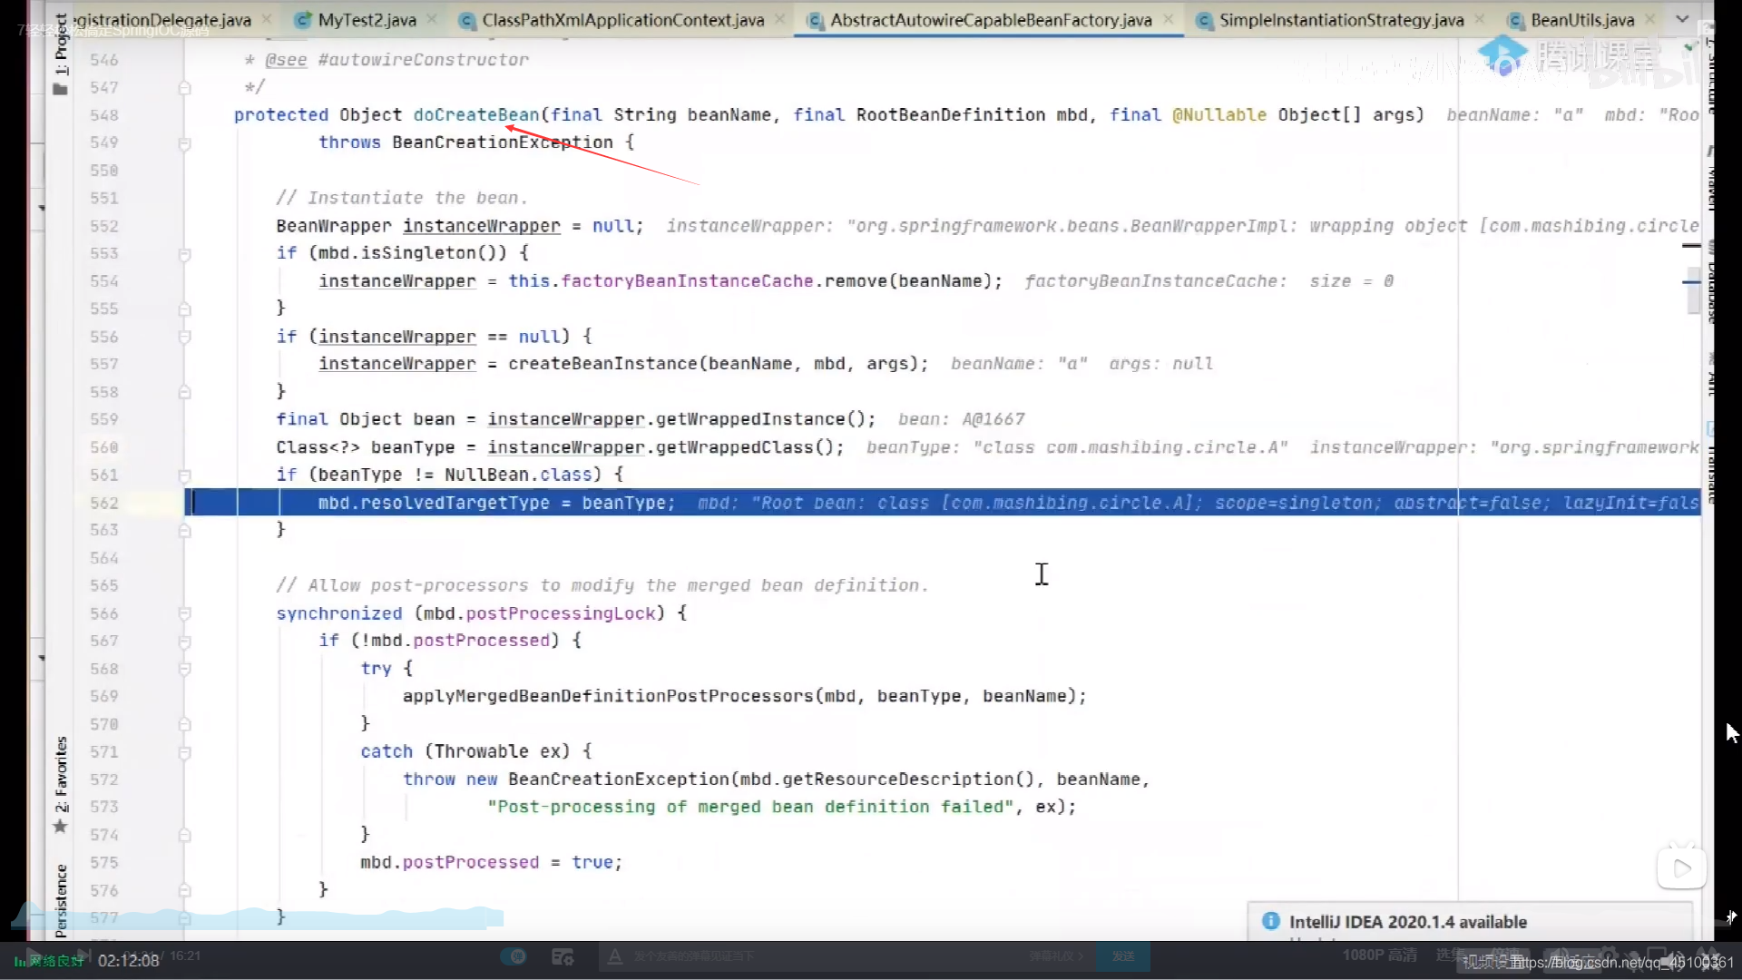Click applyMergedBeanDefinitionPostProcessors call
The height and width of the screenshot is (980, 1742).
pyautogui.click(x=608, y=696)
